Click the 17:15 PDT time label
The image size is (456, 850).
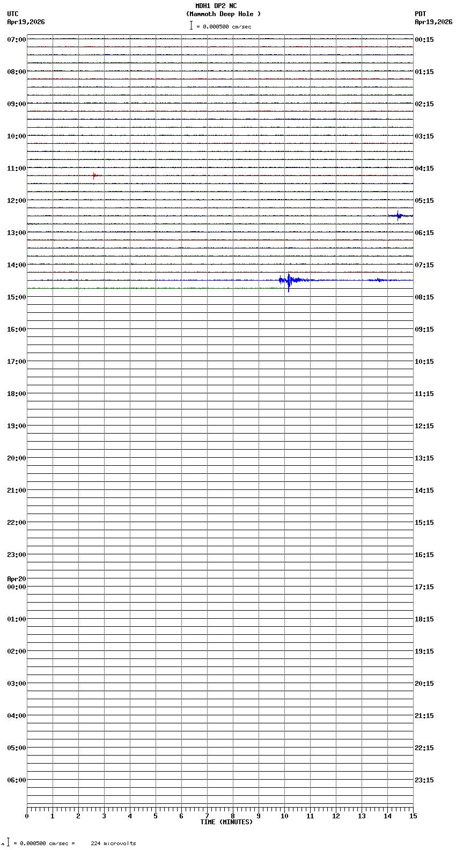tap(424, 587)
